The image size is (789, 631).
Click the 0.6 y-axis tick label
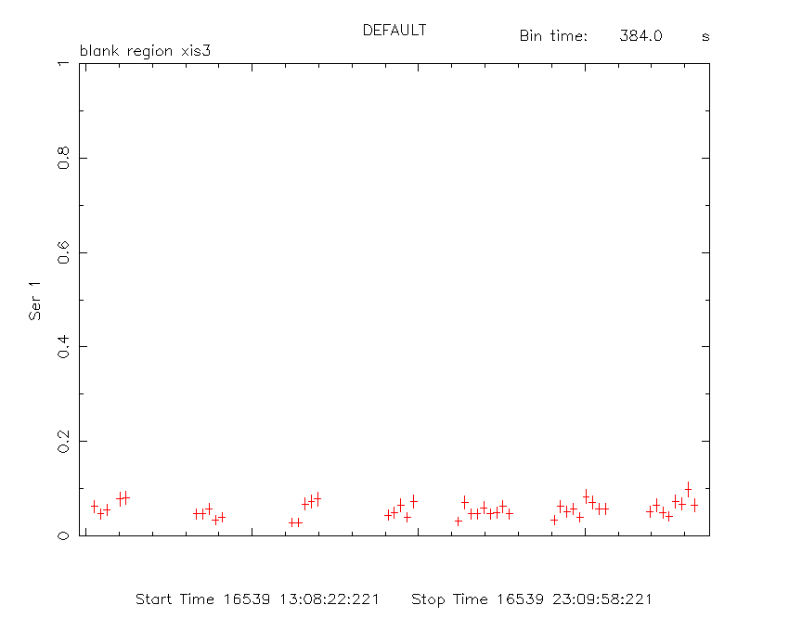63,252
